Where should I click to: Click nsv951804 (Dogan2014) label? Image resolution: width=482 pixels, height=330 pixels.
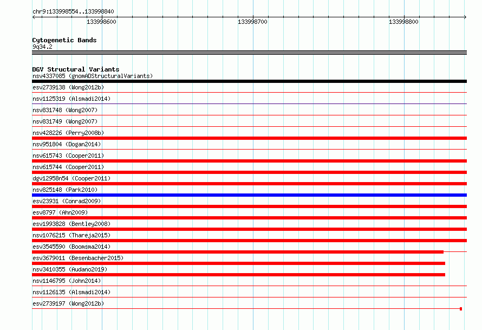(x=67, y=144)
